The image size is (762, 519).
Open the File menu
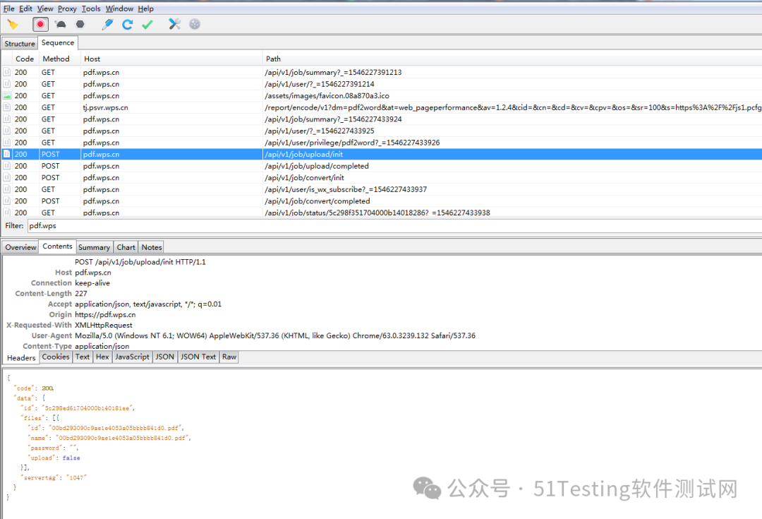point(8,8)
